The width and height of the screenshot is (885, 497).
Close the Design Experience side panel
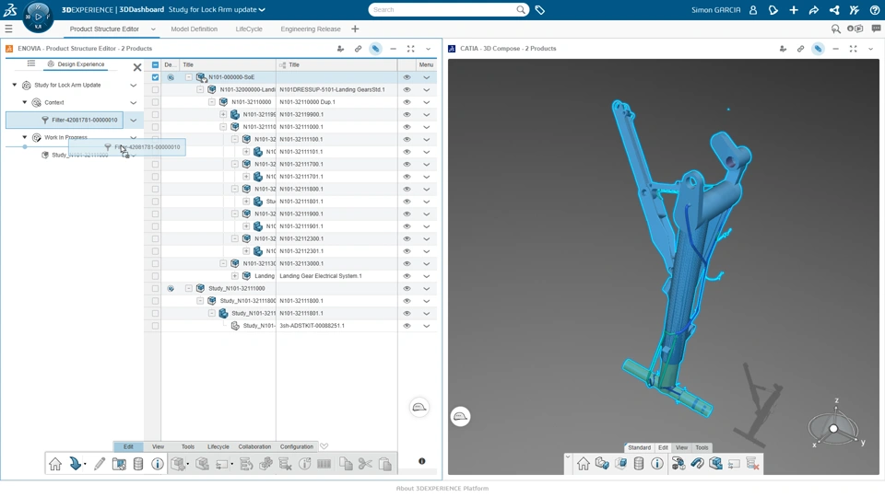pyautogui.click(x=137, y=67)
